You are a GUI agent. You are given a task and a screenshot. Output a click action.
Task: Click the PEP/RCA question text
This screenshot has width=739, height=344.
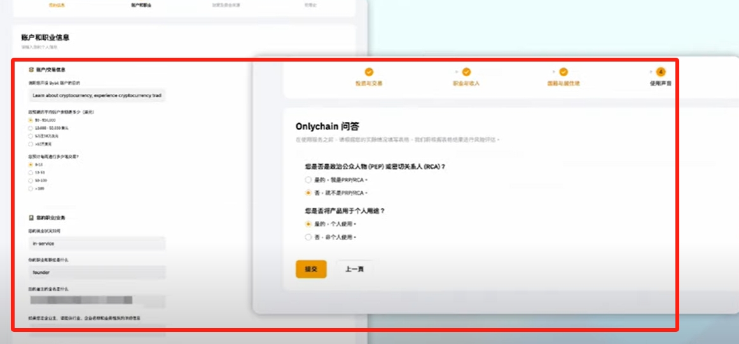click(x=375, y=166)
